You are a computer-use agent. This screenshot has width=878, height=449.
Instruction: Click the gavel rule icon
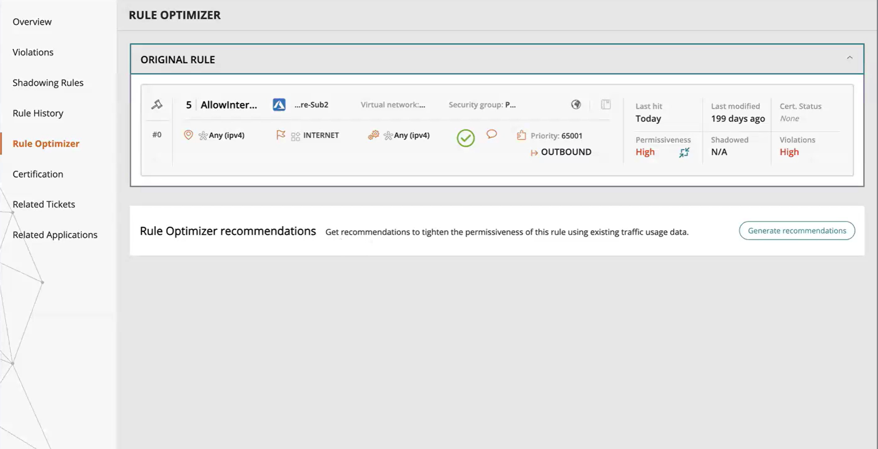(x=157, y=104)
